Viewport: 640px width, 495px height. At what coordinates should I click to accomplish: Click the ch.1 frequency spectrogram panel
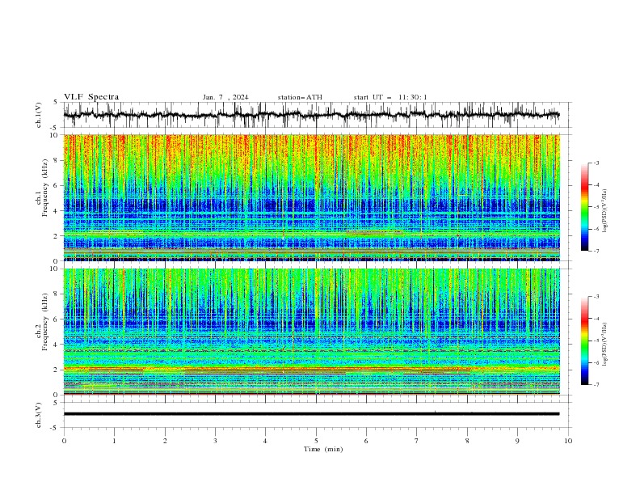click(311, 197)
